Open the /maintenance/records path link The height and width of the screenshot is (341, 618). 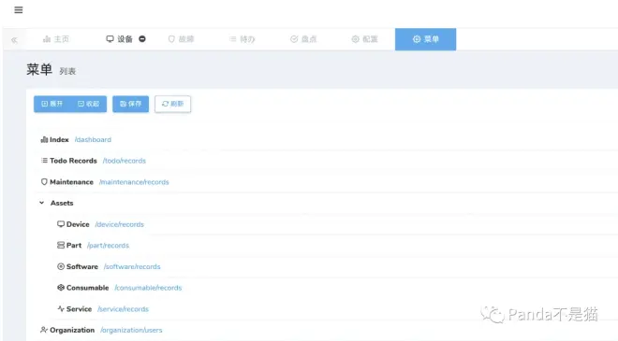[134, 181]
